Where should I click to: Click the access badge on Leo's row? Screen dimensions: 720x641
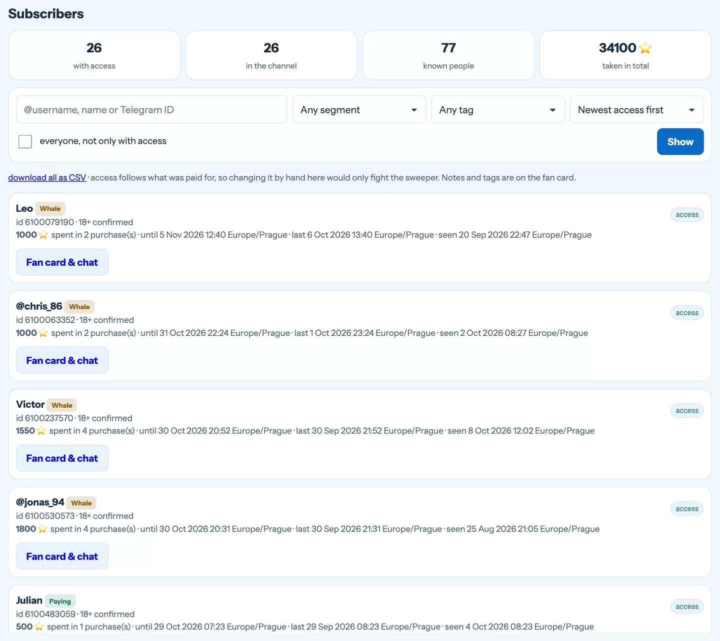(687, 215)
